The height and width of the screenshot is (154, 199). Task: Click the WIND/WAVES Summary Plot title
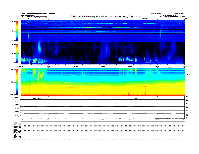pos(105,17)
